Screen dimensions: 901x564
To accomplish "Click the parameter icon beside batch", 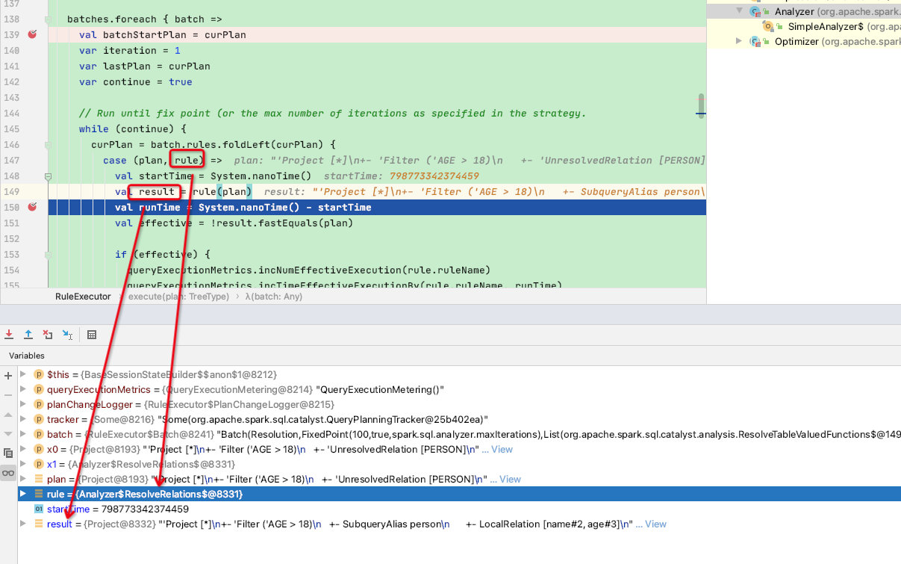I will pyautogui.click(x=39, y=434).
